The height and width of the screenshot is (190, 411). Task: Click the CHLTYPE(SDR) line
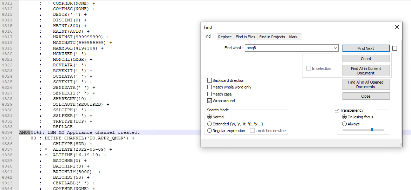point(73,144)
